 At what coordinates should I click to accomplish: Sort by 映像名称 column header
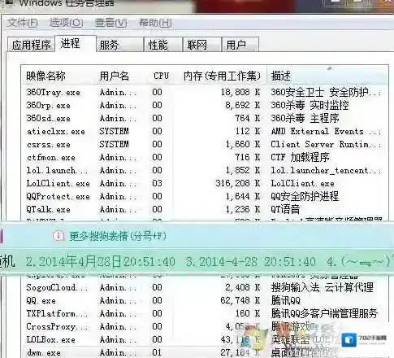(x=45, y=76)
